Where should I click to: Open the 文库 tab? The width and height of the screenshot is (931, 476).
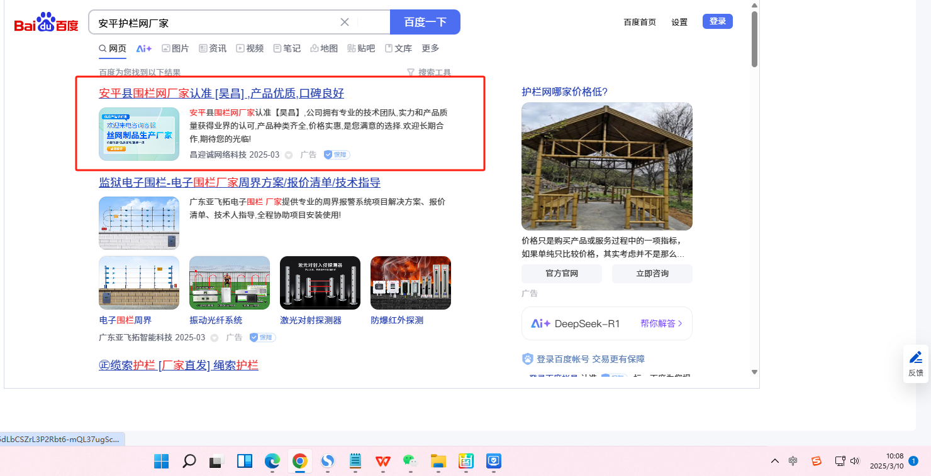tap(398, 48)
